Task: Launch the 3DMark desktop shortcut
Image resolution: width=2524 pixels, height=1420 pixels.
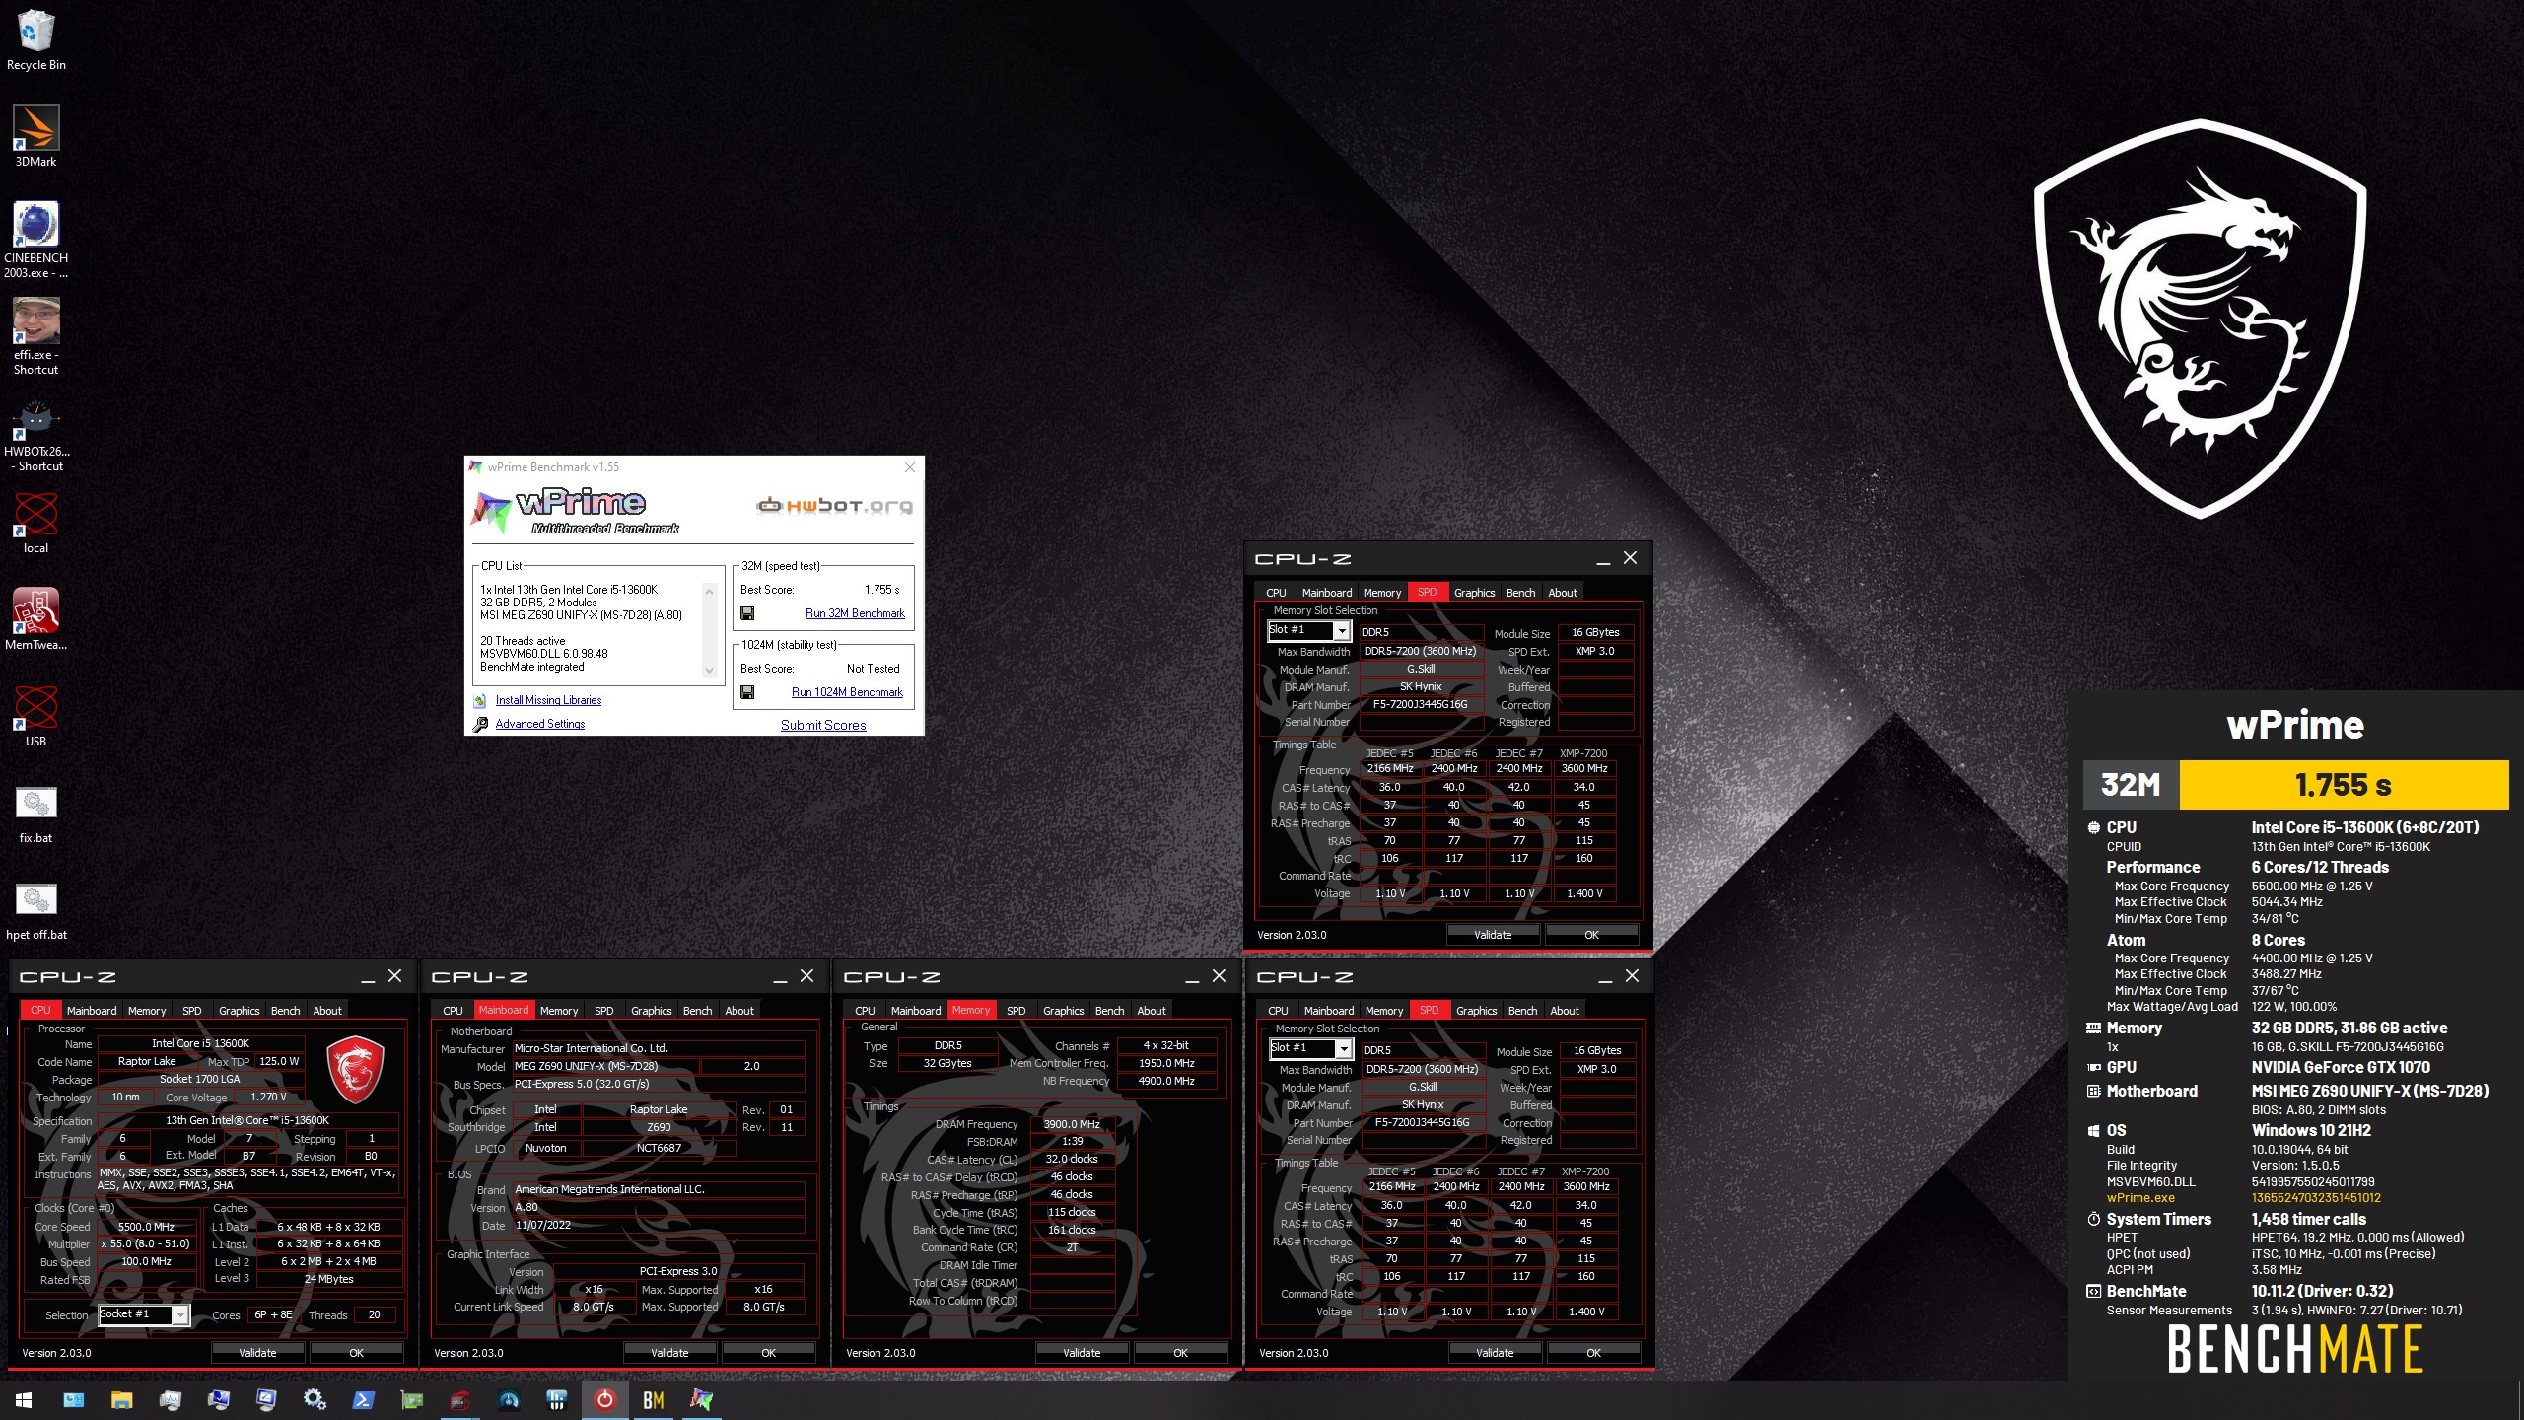Action: [x=35, y=136]
